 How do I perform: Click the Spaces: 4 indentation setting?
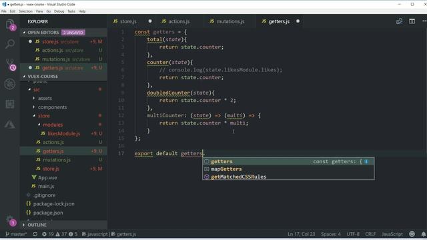[x=331, y=234]
